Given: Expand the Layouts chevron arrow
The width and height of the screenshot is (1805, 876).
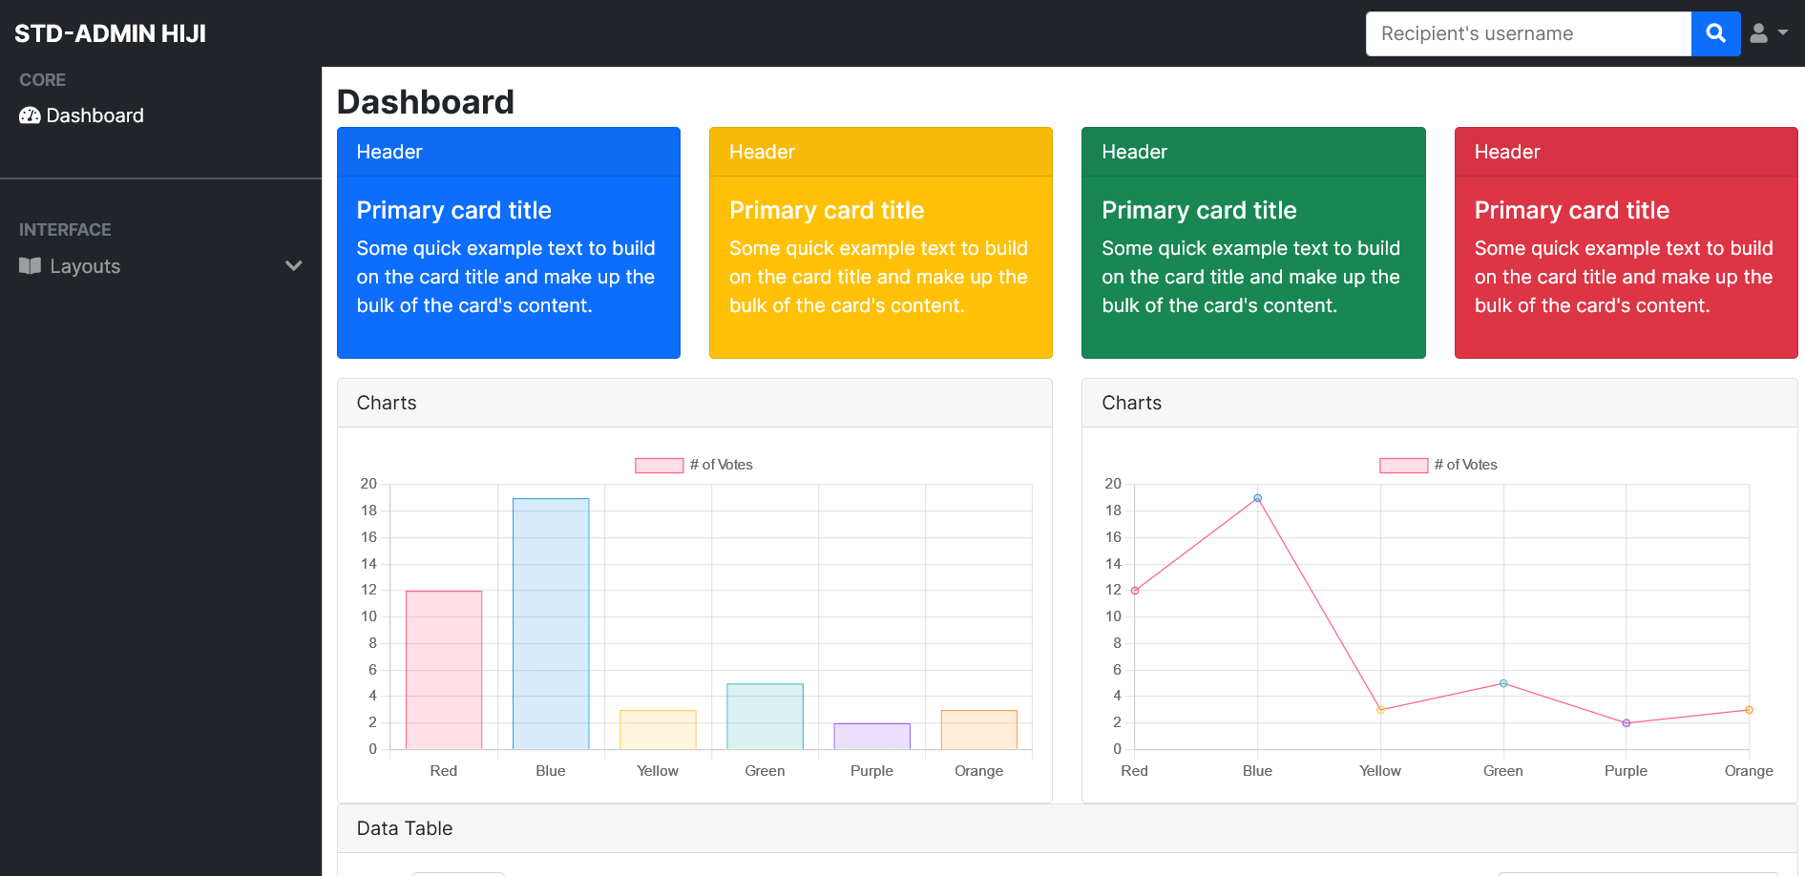Looking at the screenshot, I should (x=294, y=266).
